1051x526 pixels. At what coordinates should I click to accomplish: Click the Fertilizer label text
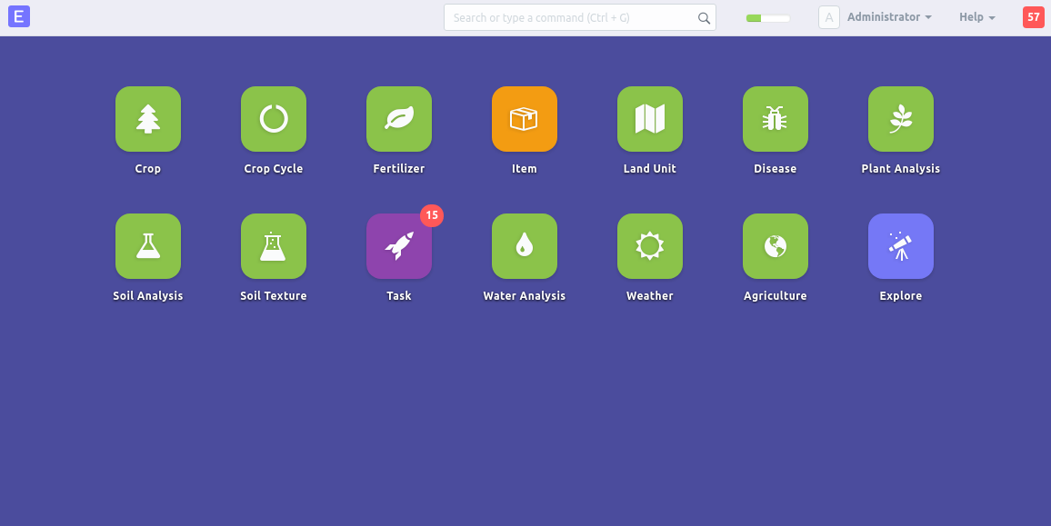(399, 169)
